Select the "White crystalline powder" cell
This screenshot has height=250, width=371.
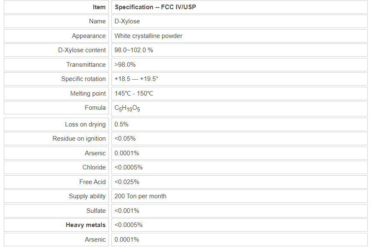[x=148, y=36]
